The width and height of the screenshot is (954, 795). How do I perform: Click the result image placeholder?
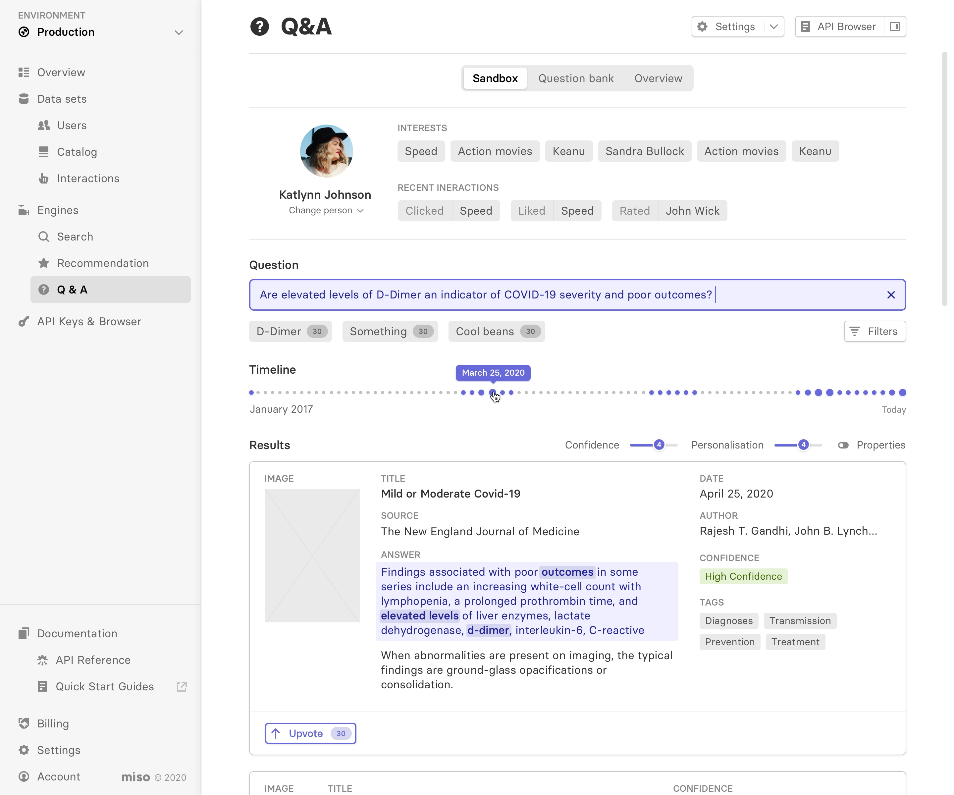point(312,555)
